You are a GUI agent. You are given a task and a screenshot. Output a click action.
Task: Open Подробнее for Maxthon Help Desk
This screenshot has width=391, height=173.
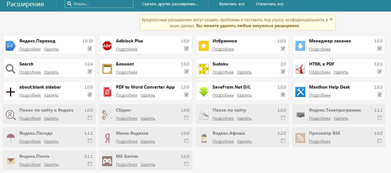[x=320, y=95]
